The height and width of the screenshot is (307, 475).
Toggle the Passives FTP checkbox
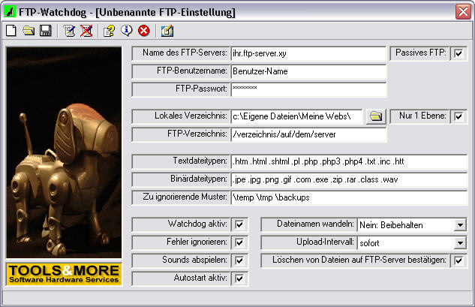coord(458,53)
